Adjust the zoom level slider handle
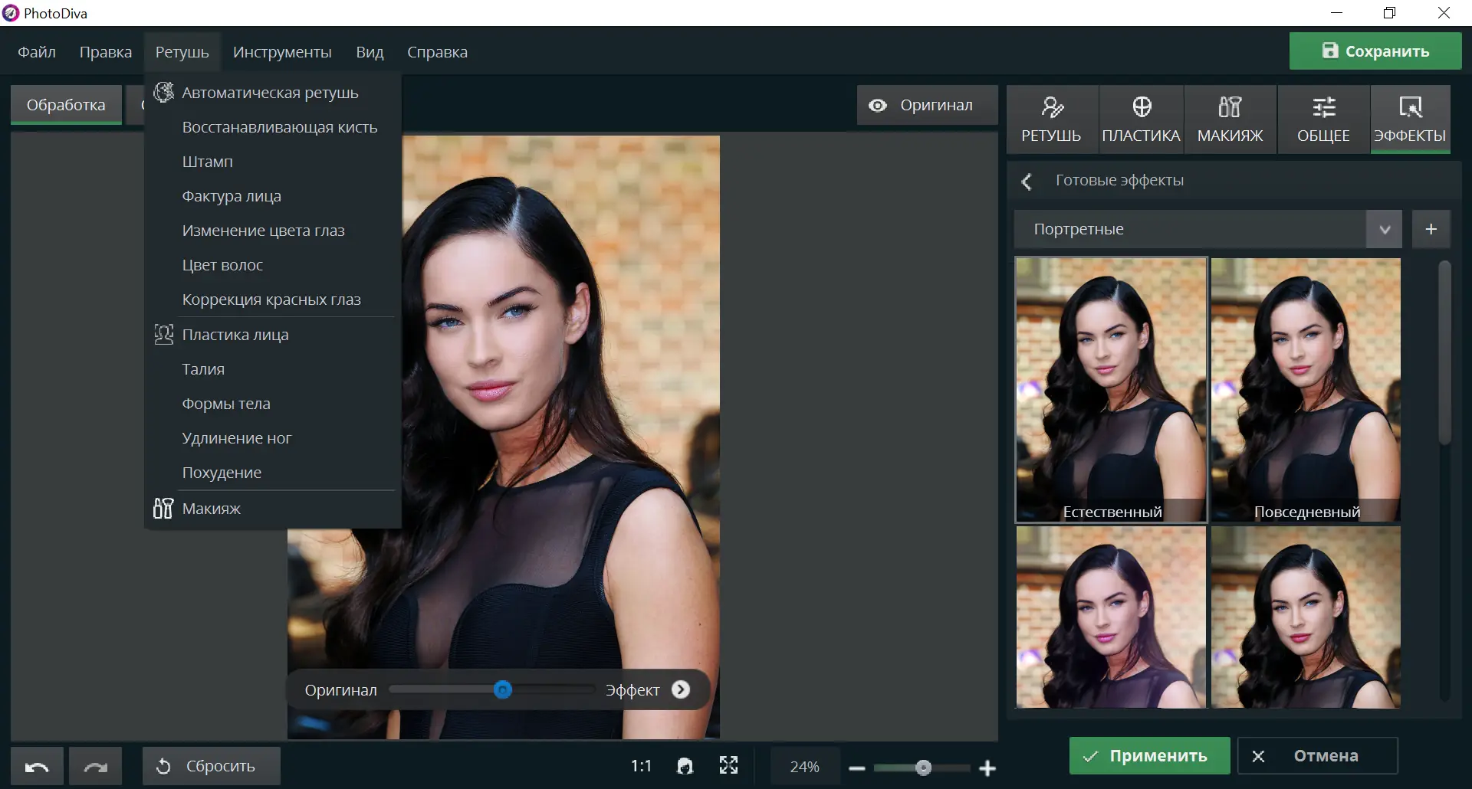This screenshot has width=1472, height=789. coord(923,768)
